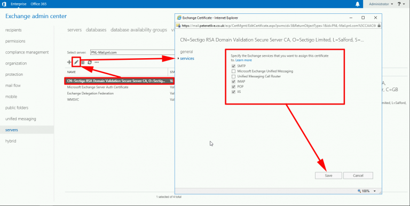Select Microsoft Exchange Server Auth Certificate row
This screenshot has height=206, width=410.
coord(98,87)
